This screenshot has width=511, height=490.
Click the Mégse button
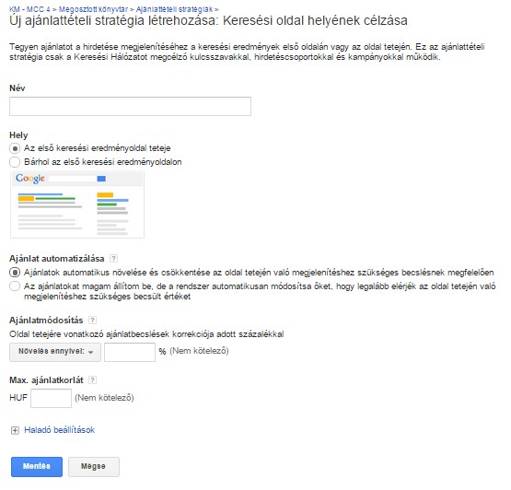click(x=94, y=467)
